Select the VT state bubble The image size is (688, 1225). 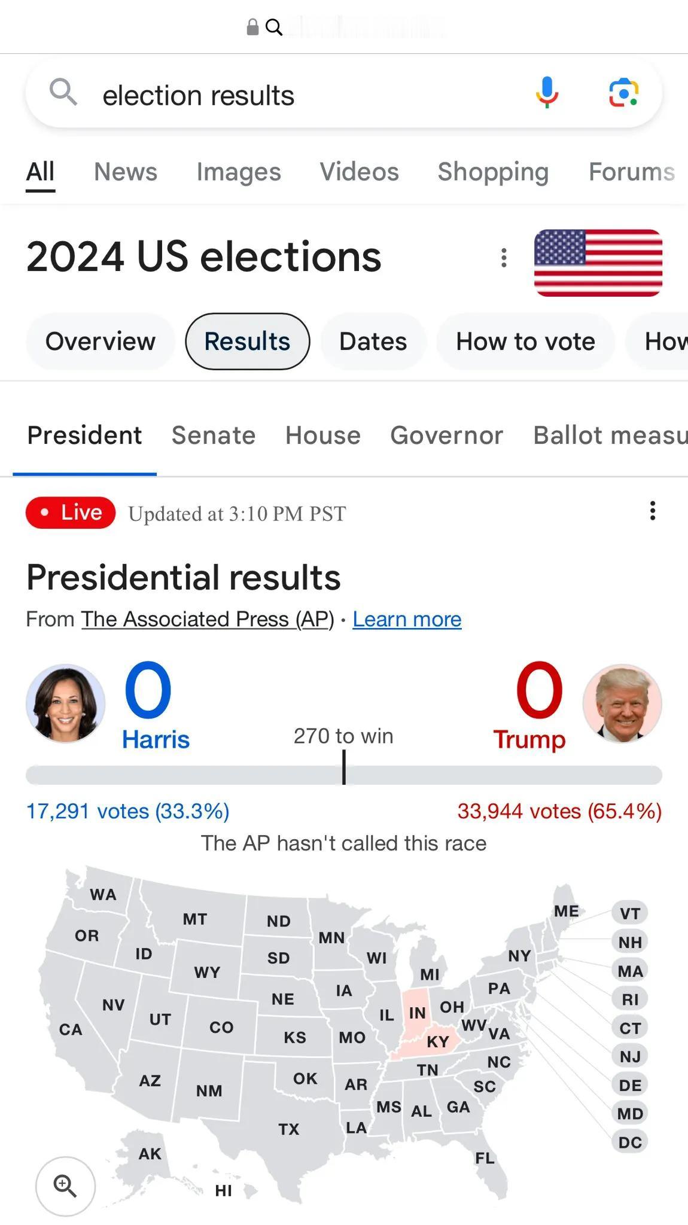630,913
